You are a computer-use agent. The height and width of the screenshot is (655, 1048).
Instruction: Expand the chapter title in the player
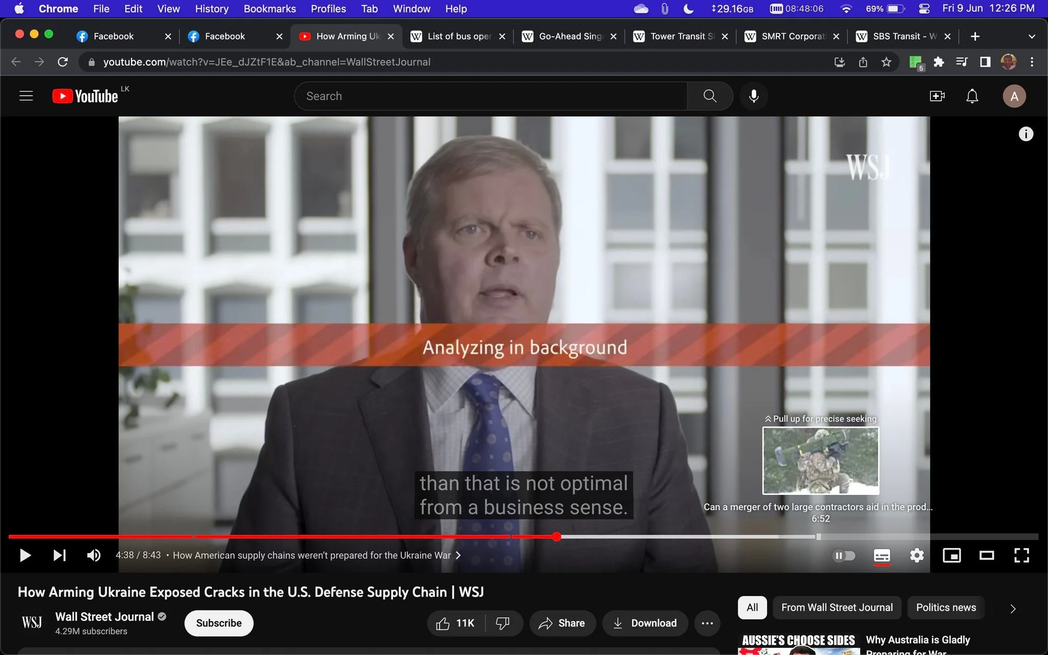coord(317,555)
